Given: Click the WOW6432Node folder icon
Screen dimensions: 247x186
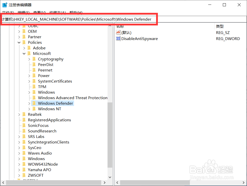Looking at the screenshot, I should coord(24,164).
